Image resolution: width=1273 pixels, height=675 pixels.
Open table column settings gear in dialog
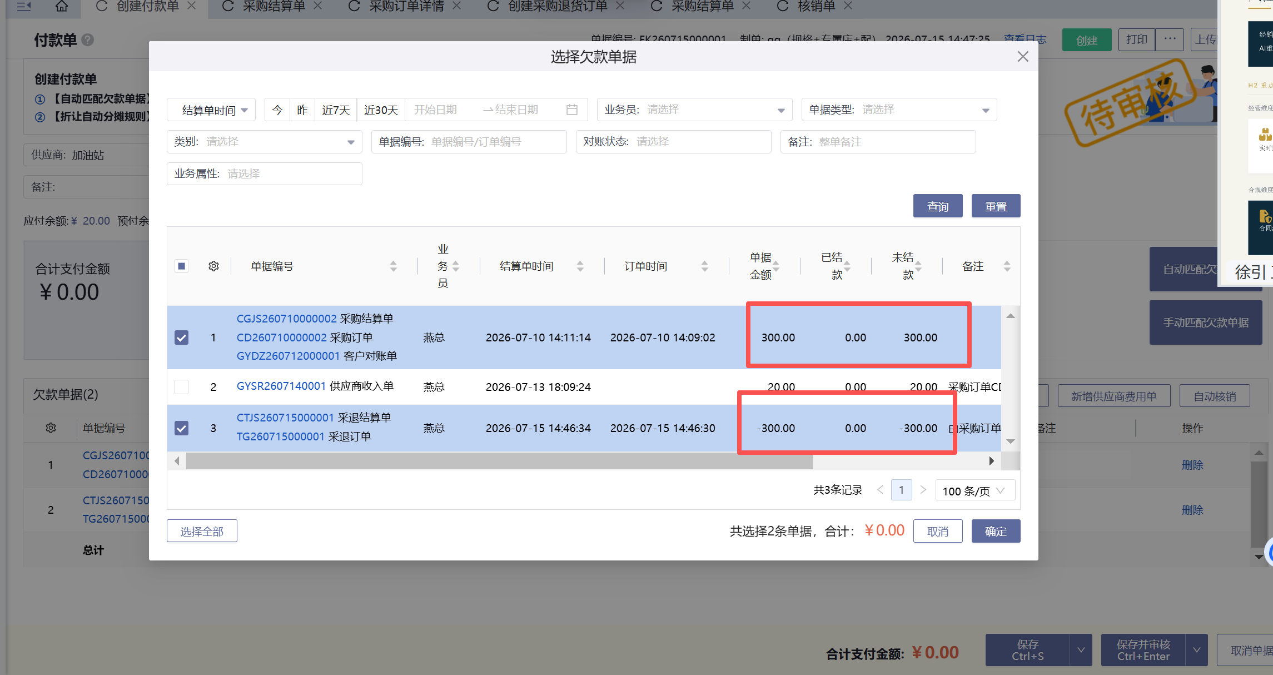[x=213, y=266]
